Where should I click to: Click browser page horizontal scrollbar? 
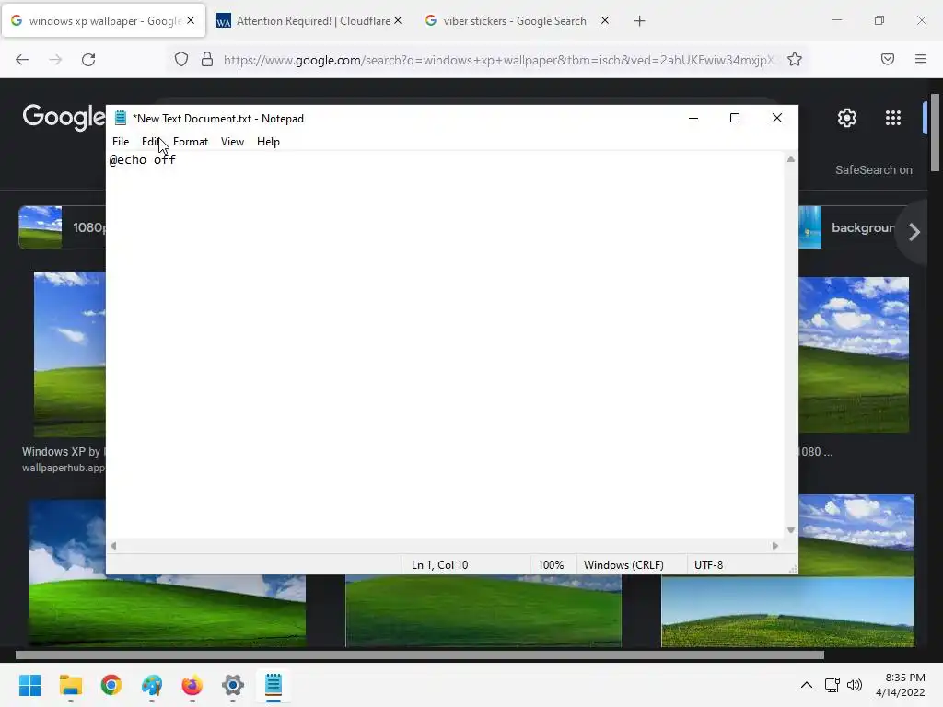coord(419,655)
